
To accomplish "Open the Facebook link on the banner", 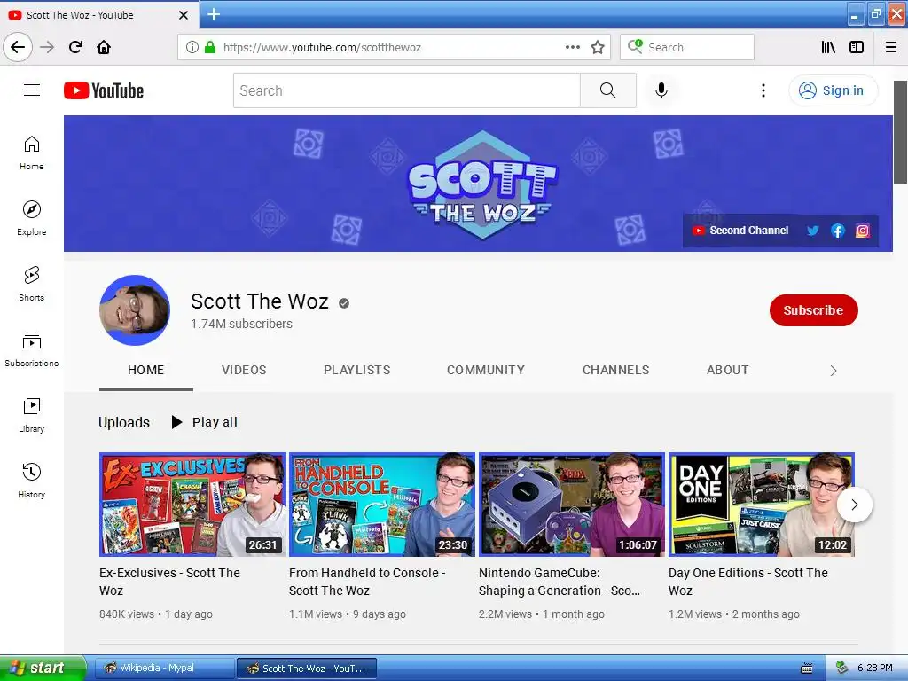I will [837, 231].
